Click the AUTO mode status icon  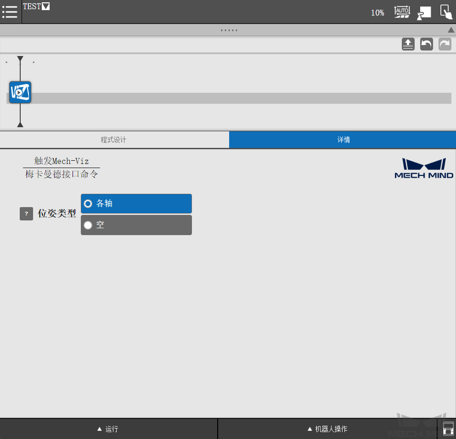click(402, 12)
